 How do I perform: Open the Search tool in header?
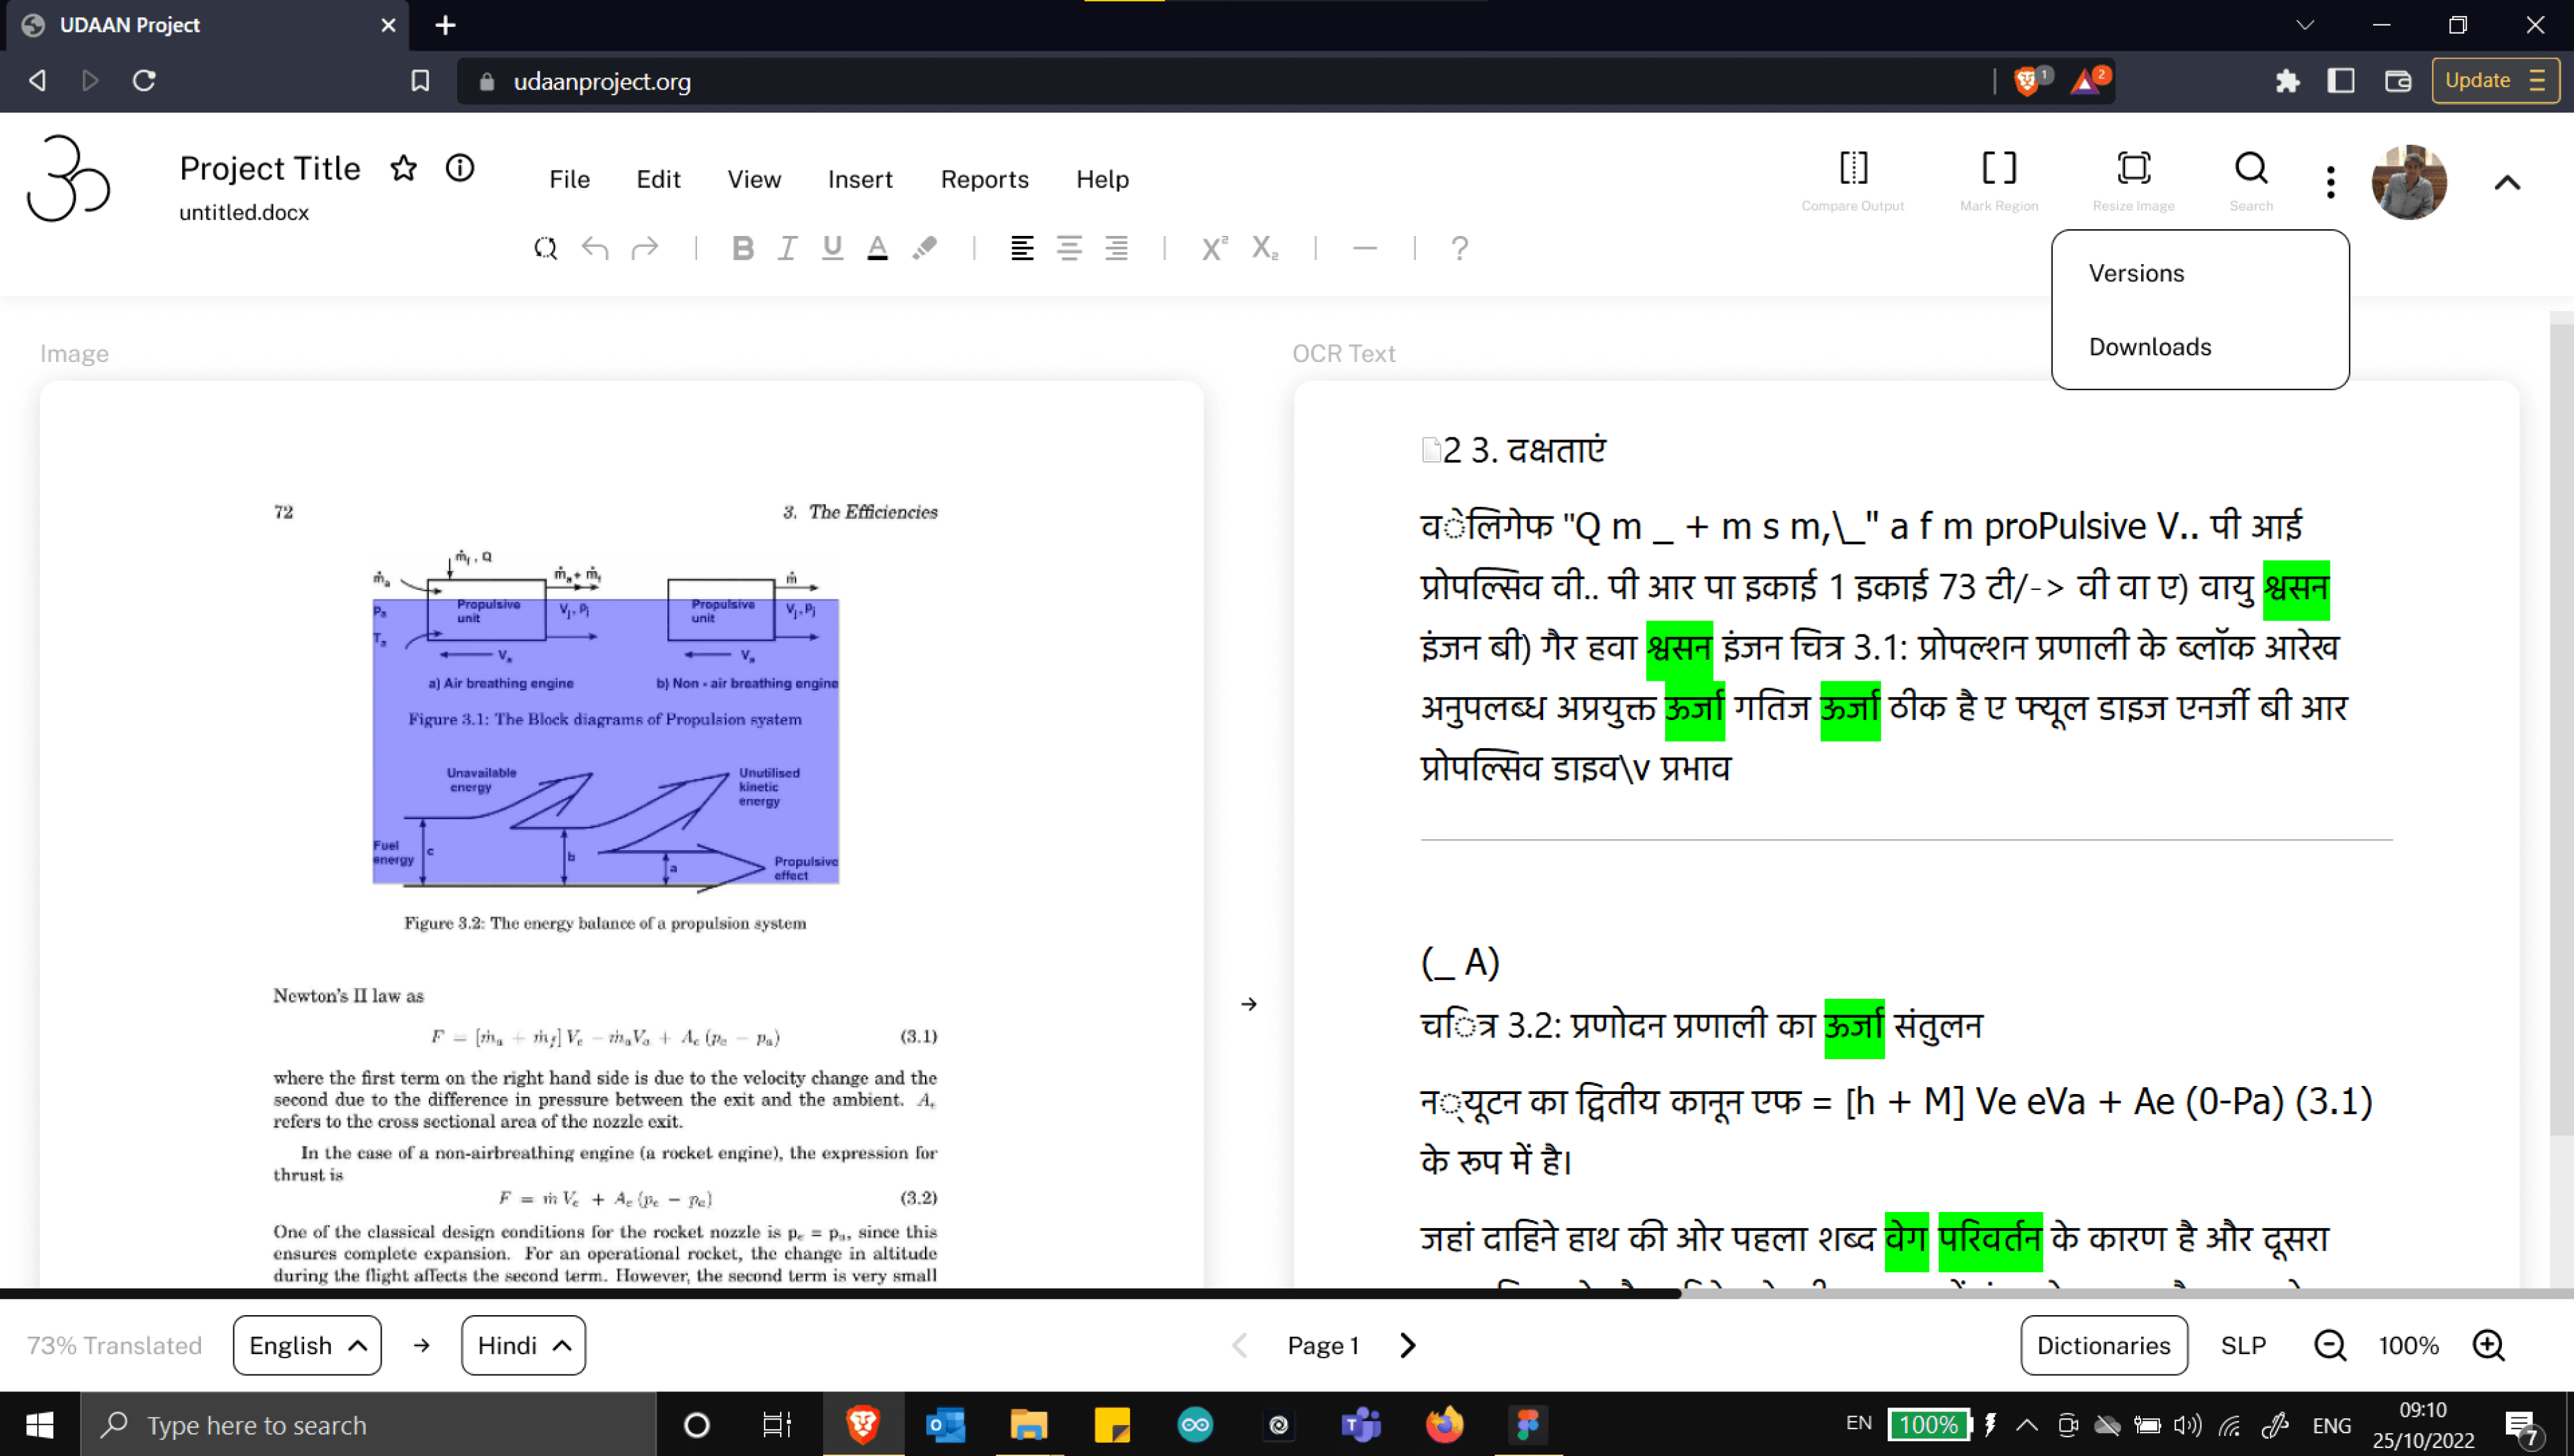(x=2250, y=169)
